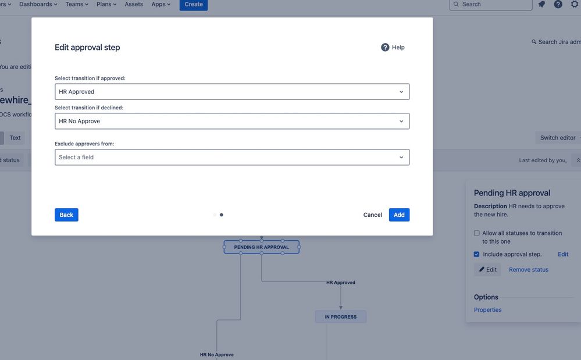The height and width of the screenshot is (360, 581).
Task: Open the Assets menu item
Action: coord(134,5)
